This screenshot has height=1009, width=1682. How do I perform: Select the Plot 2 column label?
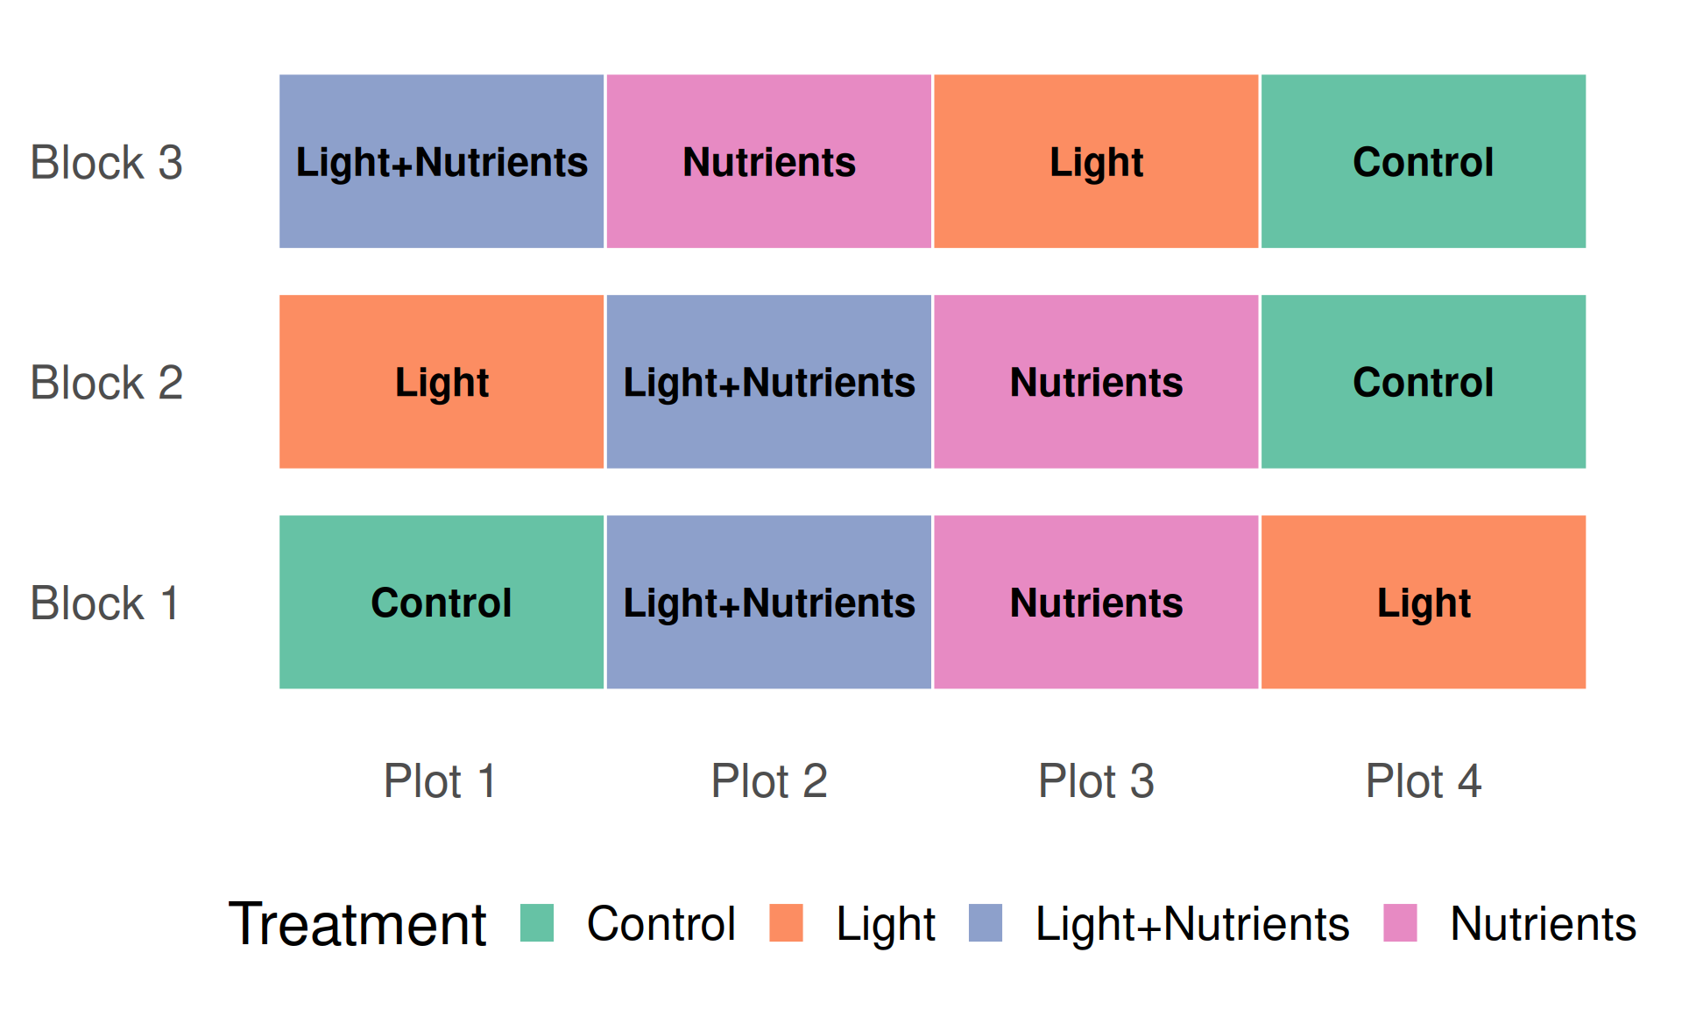[x=768, y=780]
